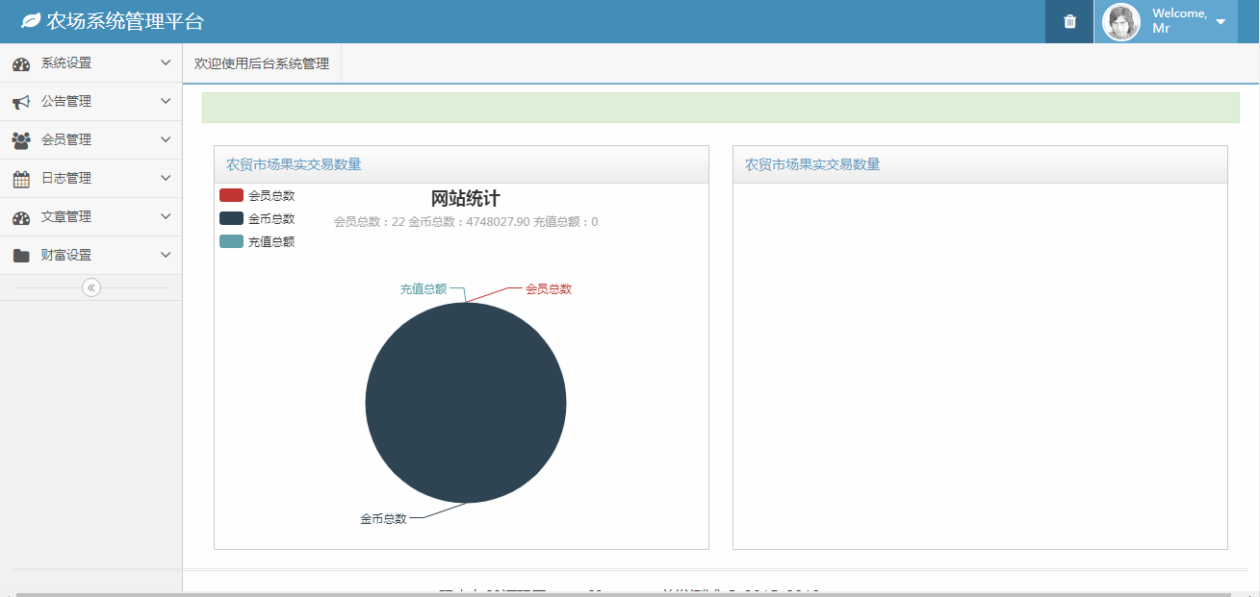This screenshot has width=1260, height=597.
Task: Click the user avatar thumbnail
Action: point(1121,22)
